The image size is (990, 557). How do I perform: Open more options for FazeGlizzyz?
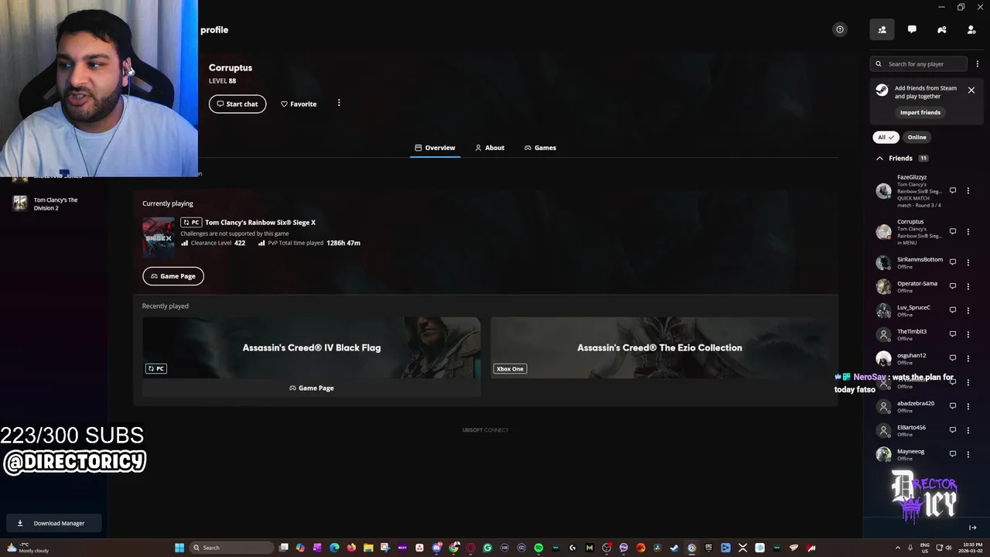tap(968, 190)
